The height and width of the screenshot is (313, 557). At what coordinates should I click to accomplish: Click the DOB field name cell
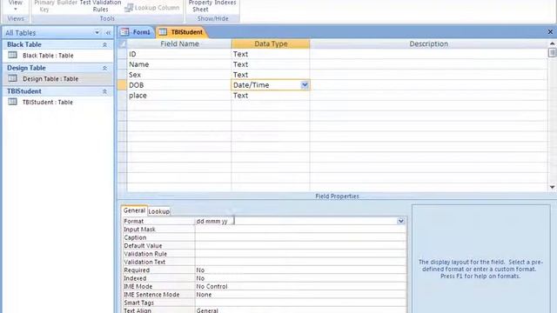[179, 85]
